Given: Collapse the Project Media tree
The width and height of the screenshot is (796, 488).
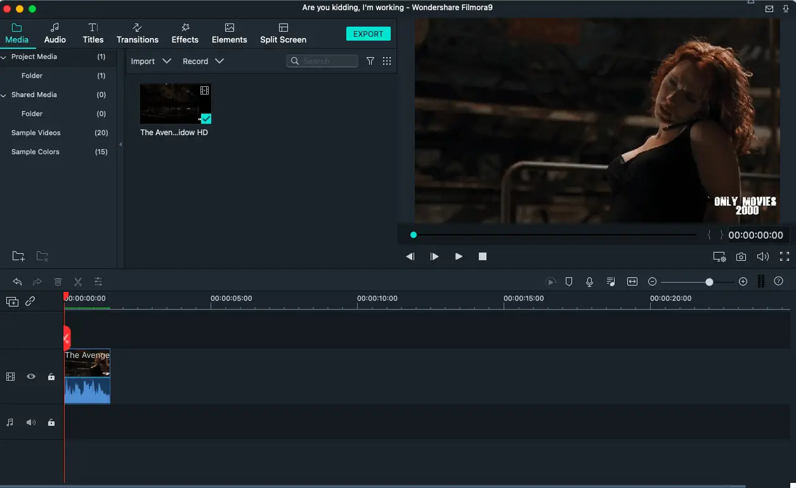Looking at the screenshot, I should click(4, 57).
